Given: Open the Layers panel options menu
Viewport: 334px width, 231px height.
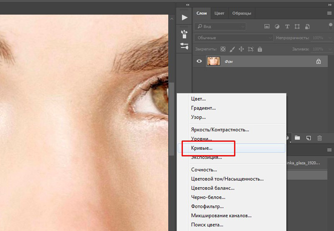Looking at the screenshot, I should [x=329, y=13].
